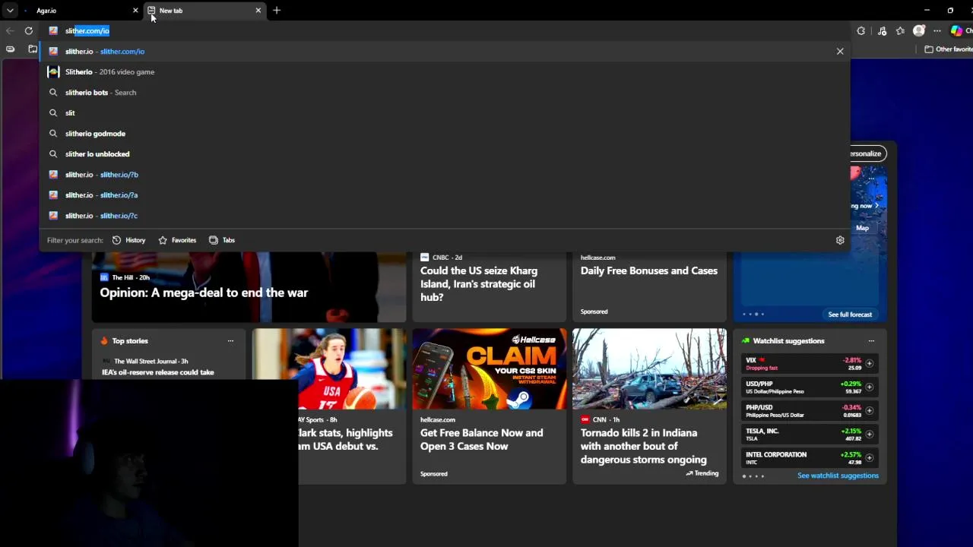Filter search suggestions by Favorites
The width and height of the screenshot is (973, 547).
click(177, 240)
